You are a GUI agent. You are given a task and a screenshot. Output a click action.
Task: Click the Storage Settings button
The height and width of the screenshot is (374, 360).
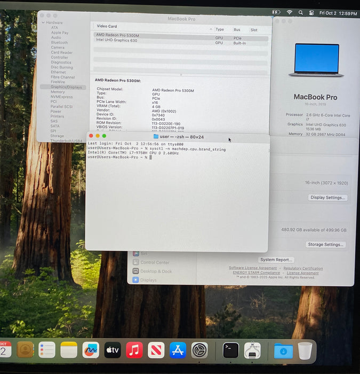[x=325, y=245]
